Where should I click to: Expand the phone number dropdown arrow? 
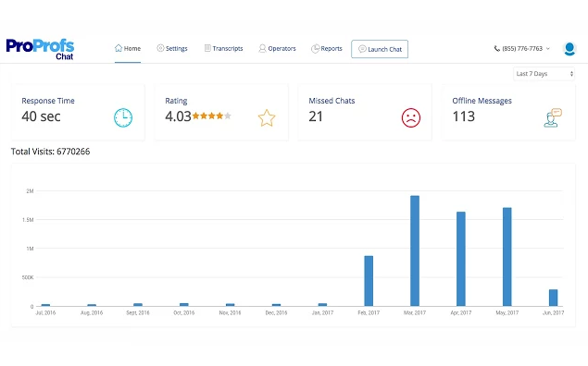[548, 49]
